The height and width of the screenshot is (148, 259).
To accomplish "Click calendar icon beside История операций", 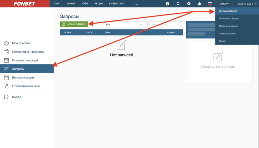I will coord(6,60).
